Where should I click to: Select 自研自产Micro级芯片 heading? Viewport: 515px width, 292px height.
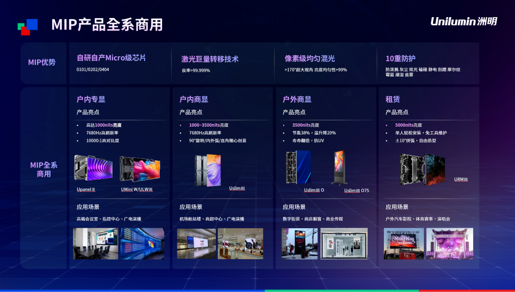[x=111, y=58]
